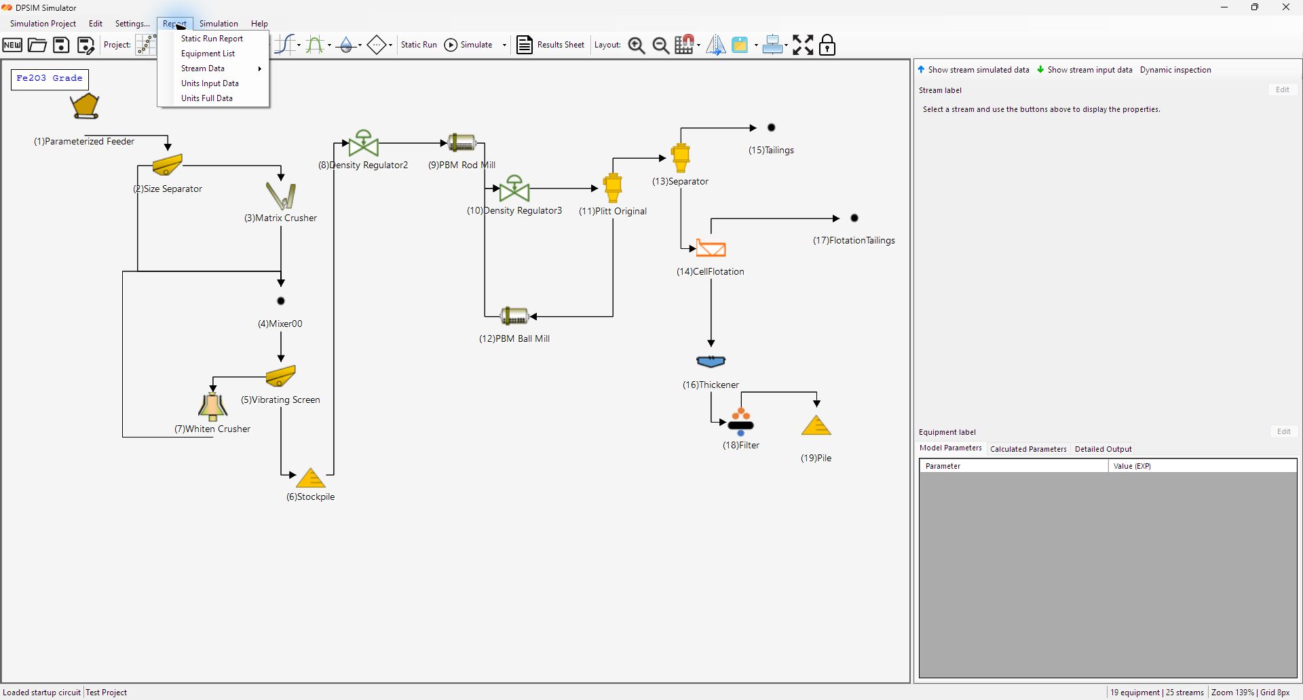Select the Density Regulator3 valve icon
Viewport: 1303px width, 700px height.
click(x=514, y=189)
